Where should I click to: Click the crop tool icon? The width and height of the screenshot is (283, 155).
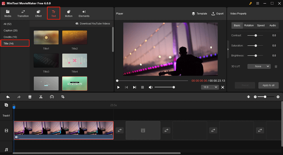[x=63, y=97]
